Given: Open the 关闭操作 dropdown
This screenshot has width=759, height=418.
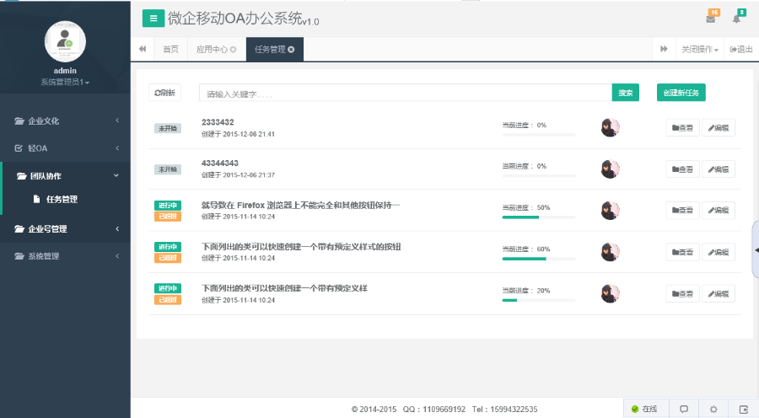Looking at the screenshot, I should [700, 50].
